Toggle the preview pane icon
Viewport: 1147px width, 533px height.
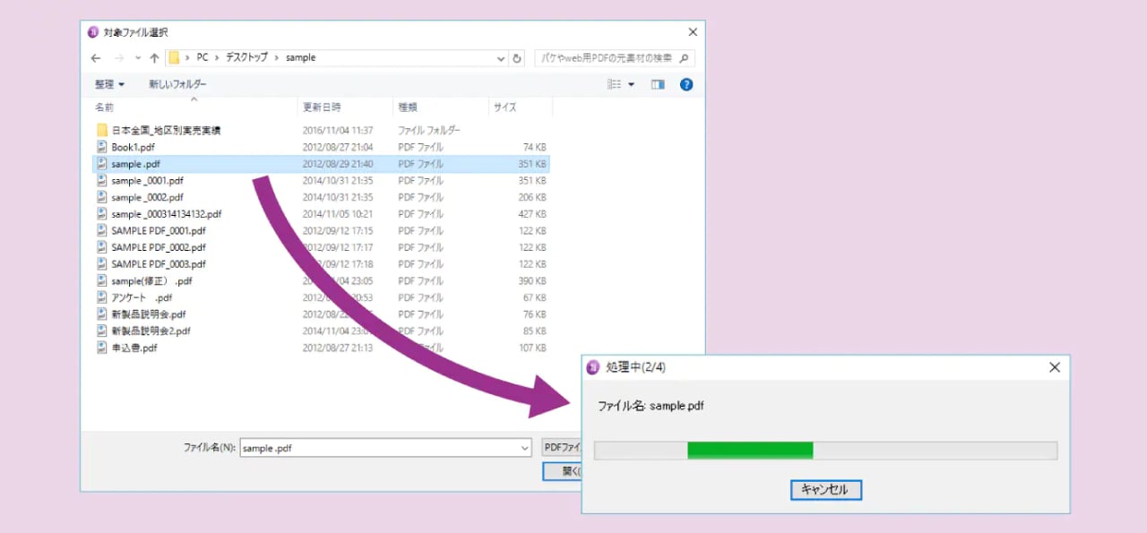(x=658, y=84)
